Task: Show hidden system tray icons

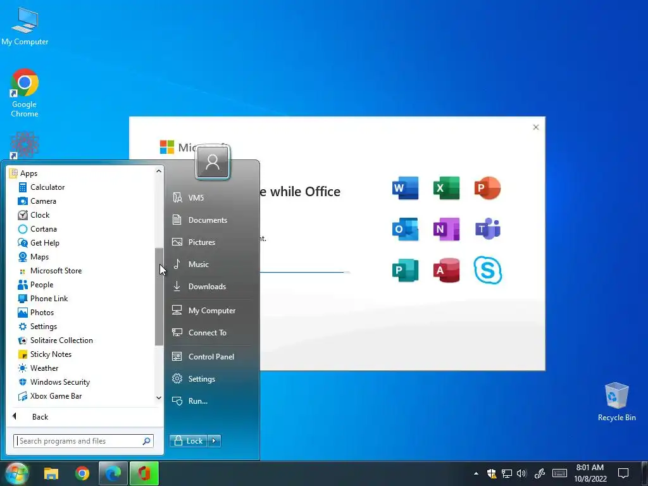Action: click(476, 473)
